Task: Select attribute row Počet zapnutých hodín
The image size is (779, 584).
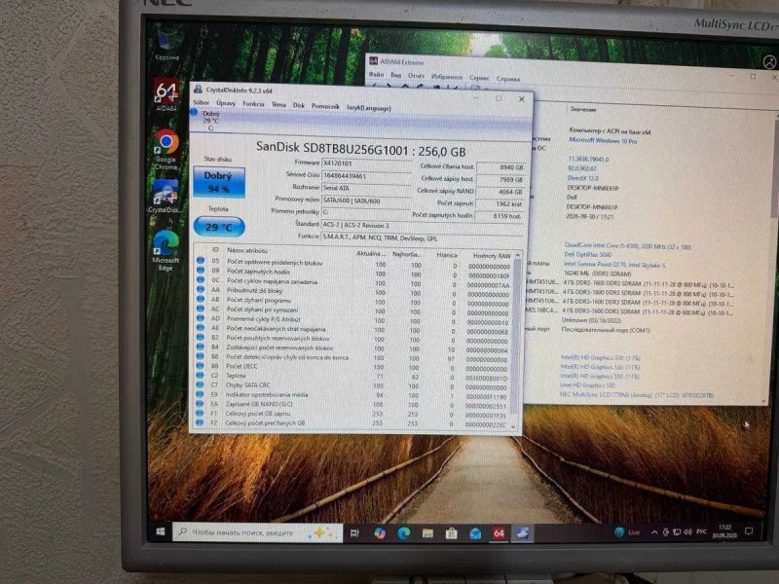Action: pyautogui.click(x=353, y=273)
